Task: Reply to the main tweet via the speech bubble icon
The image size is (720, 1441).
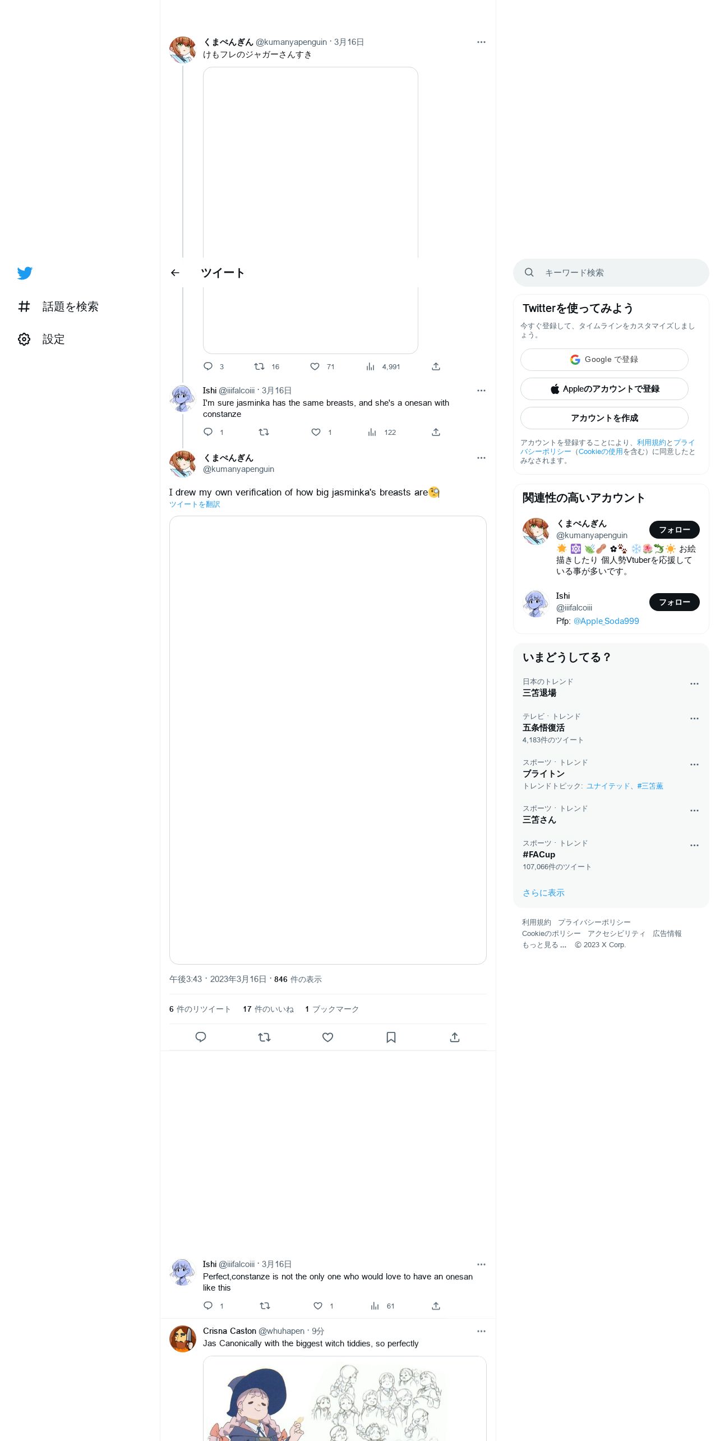Action: tap(201, 1038)
